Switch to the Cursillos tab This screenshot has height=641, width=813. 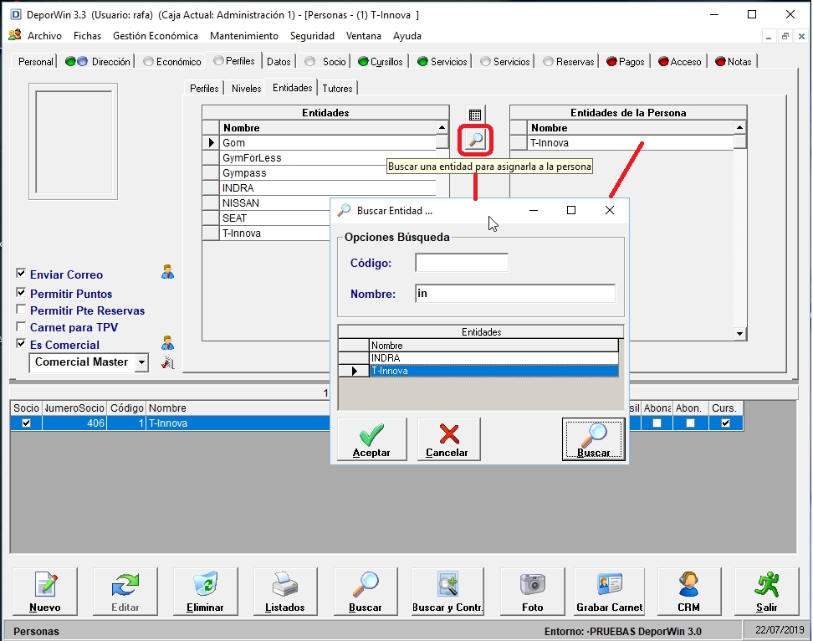381,62
